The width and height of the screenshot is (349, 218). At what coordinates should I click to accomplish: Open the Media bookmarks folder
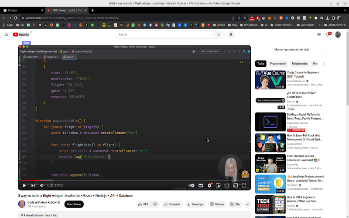pos(219,25)
